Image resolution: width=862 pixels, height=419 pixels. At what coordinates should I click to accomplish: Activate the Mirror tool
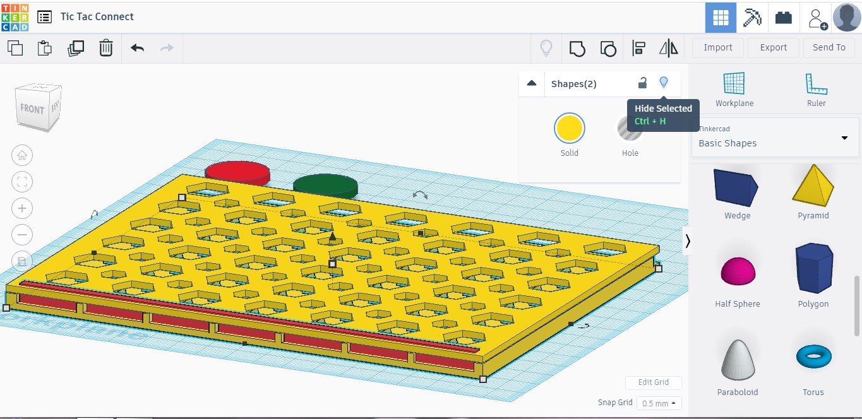click(668, 48)
